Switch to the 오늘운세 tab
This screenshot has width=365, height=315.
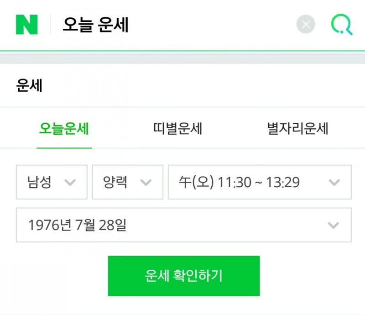[64, 128]
